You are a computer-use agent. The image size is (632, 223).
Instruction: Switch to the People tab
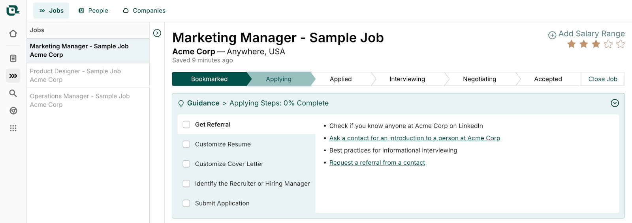pyautogui.click(x=93, y=11)
